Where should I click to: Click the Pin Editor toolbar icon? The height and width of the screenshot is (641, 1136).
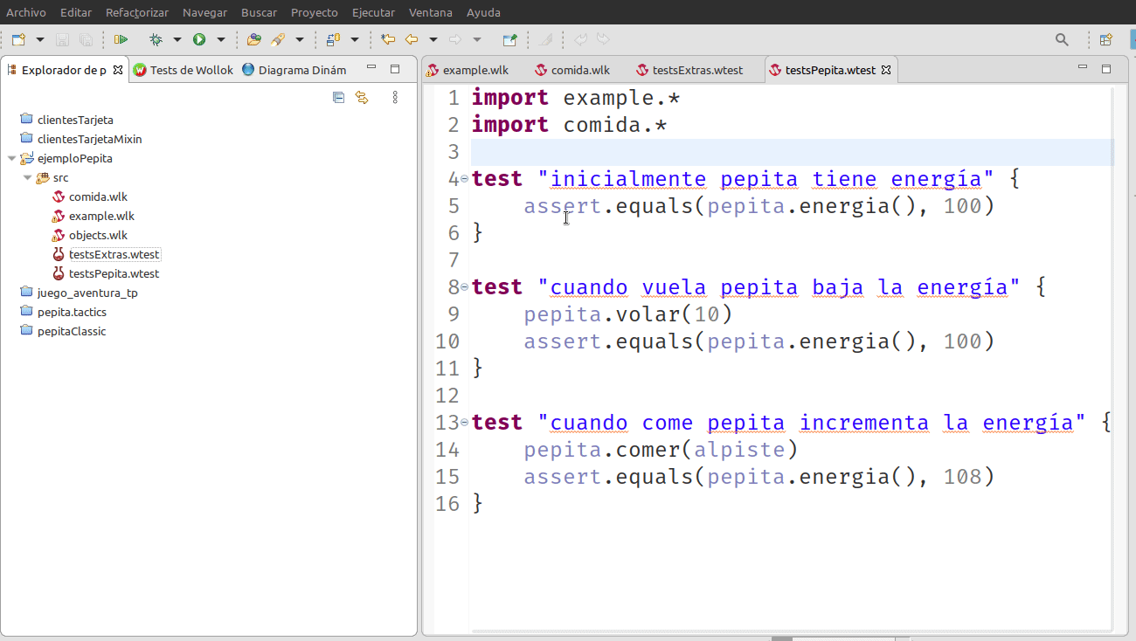tap(510, 39)
